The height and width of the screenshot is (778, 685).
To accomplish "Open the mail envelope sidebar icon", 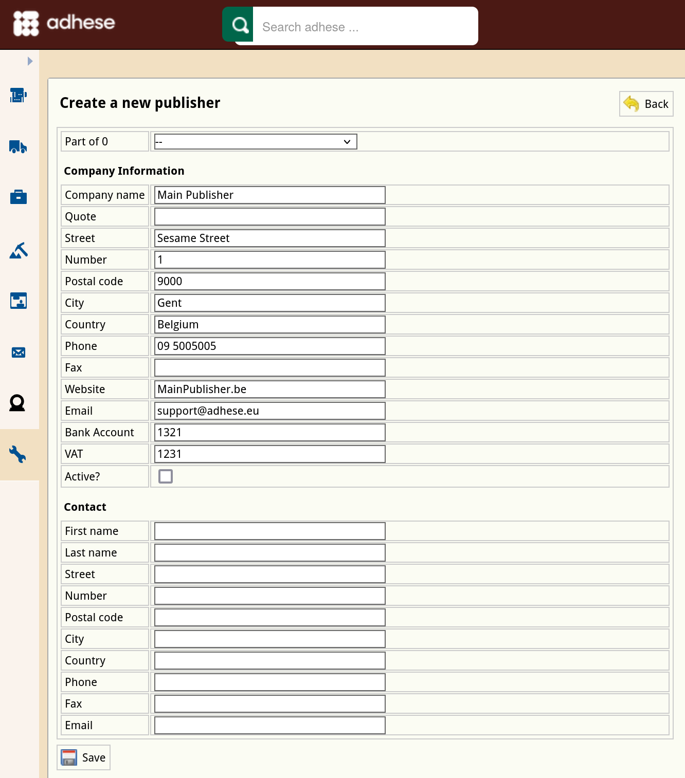I will [x=19, y=352].
